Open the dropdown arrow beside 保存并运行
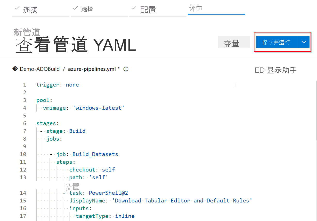This screenshot has width=317, height=221. click(x=304, y=42)
